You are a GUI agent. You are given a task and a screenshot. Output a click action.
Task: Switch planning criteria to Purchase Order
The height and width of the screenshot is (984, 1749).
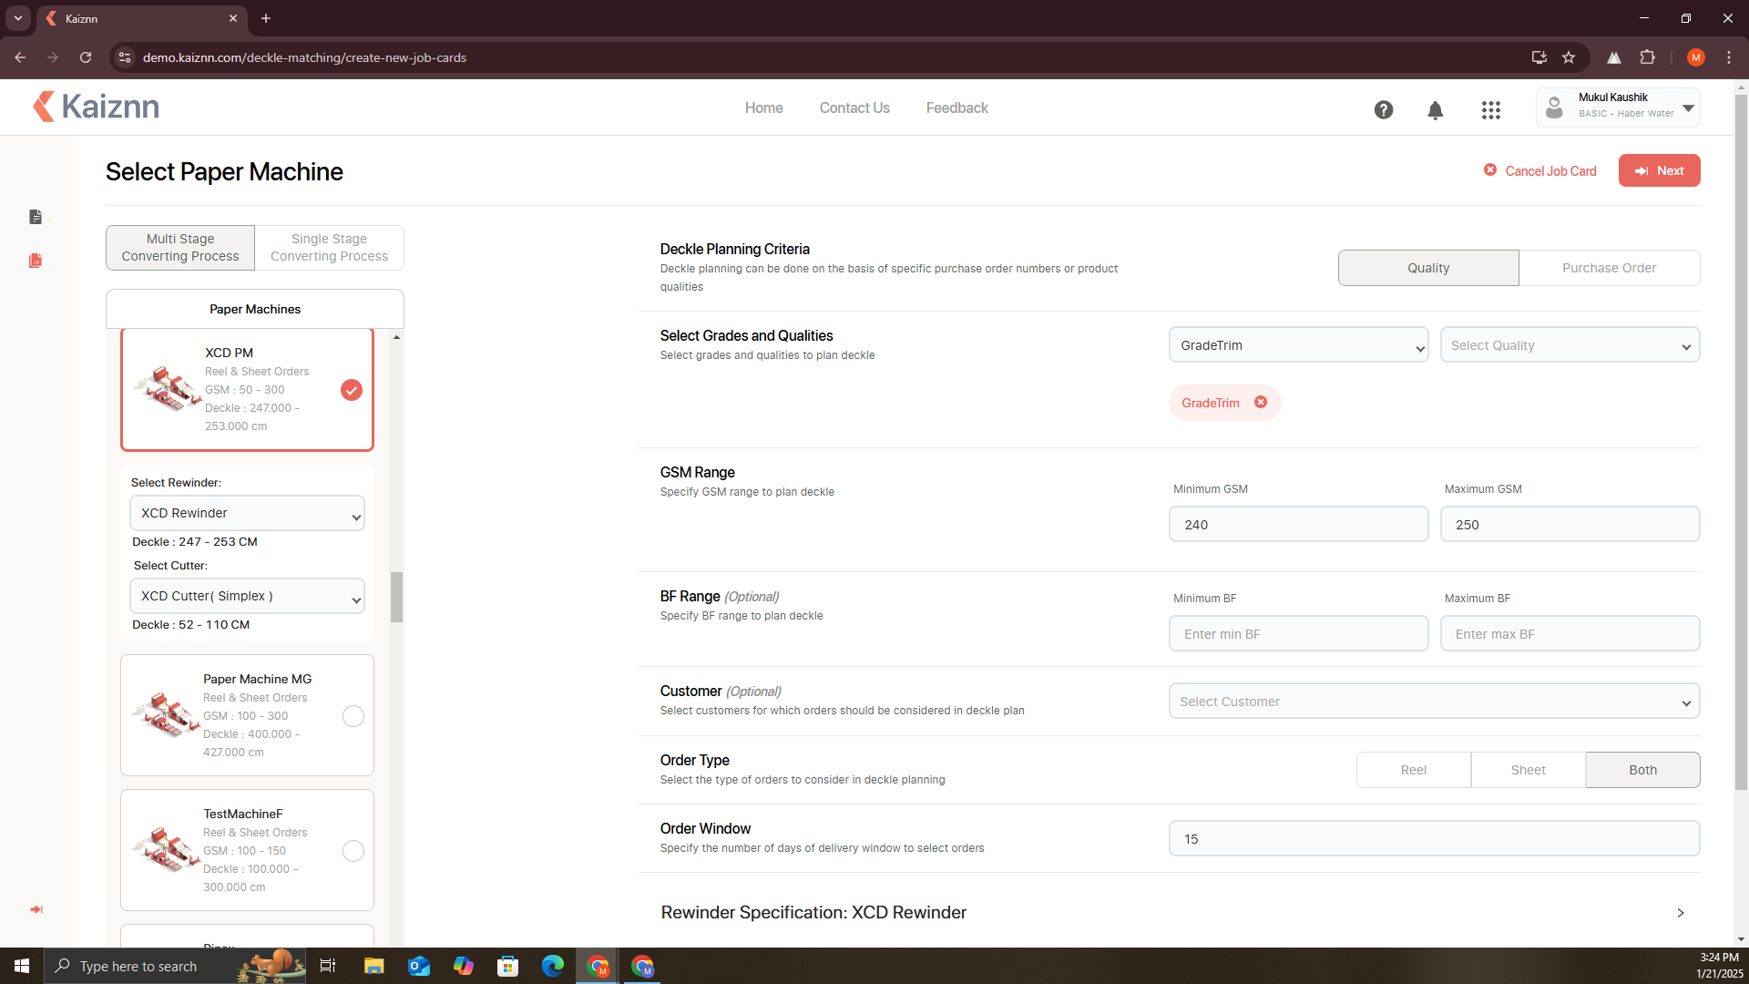pos(1608,268)
